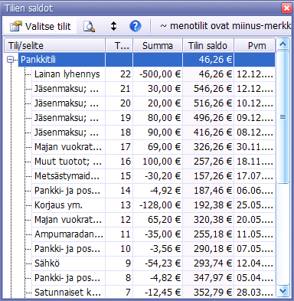Click the Summa column header
This screenshot has height=301, width=294.
click(x=158, y=46)
